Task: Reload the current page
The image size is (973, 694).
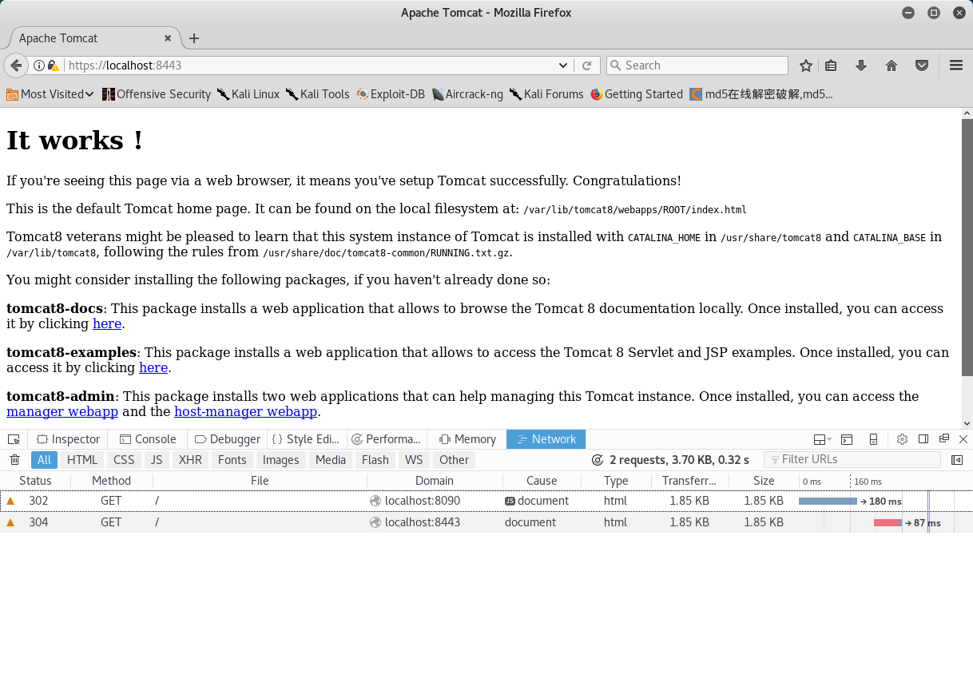Action: point(586,65)
